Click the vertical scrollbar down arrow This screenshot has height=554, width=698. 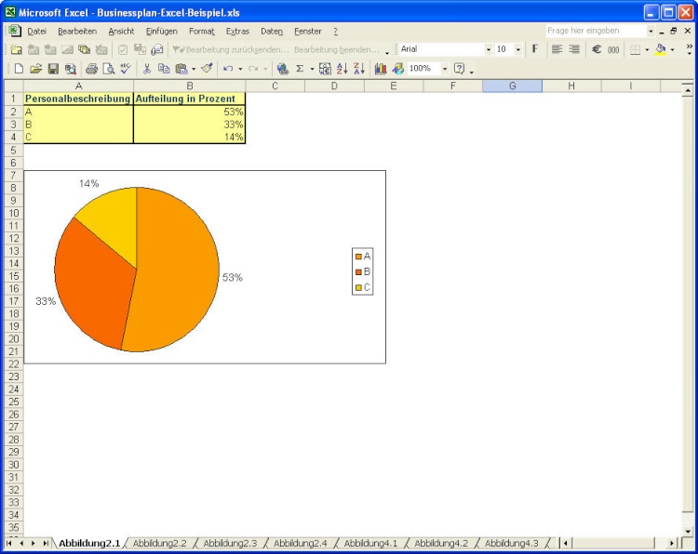point(688,532)
